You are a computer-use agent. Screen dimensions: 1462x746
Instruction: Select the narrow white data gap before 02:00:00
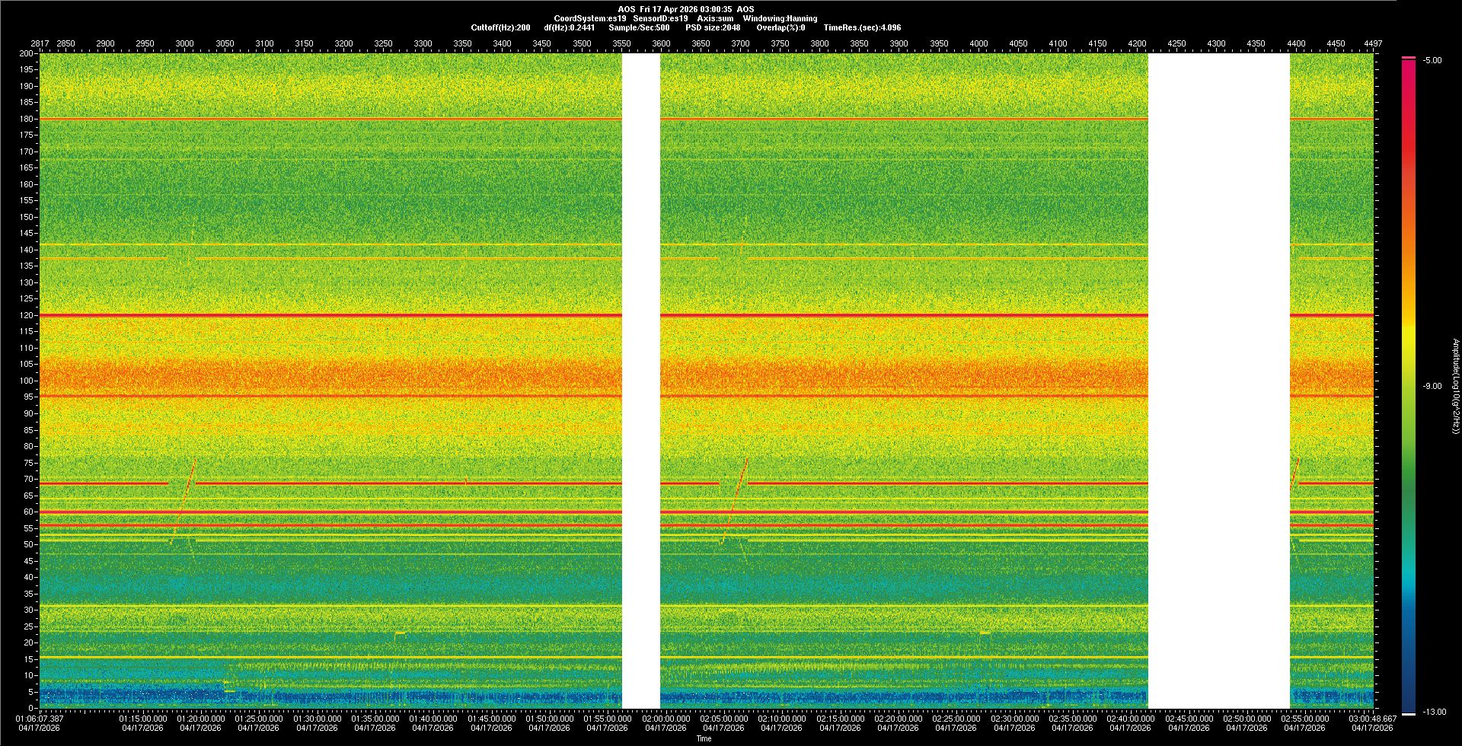click(x=640, y=381)
